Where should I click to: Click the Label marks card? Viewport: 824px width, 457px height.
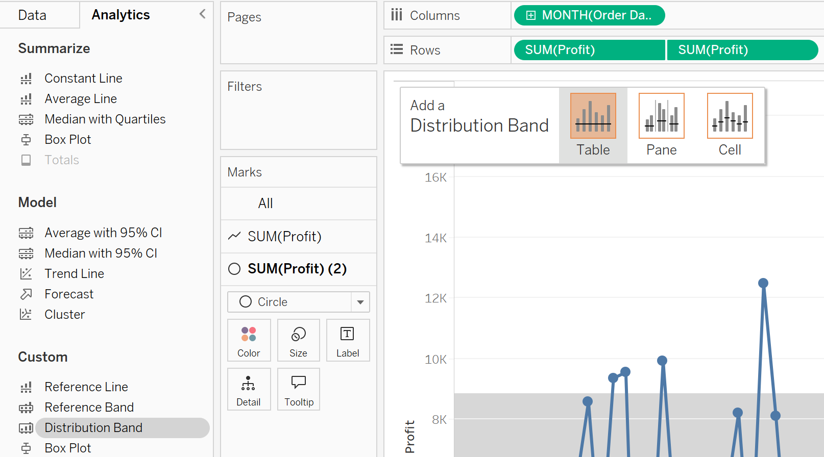[x=348, y=340]
